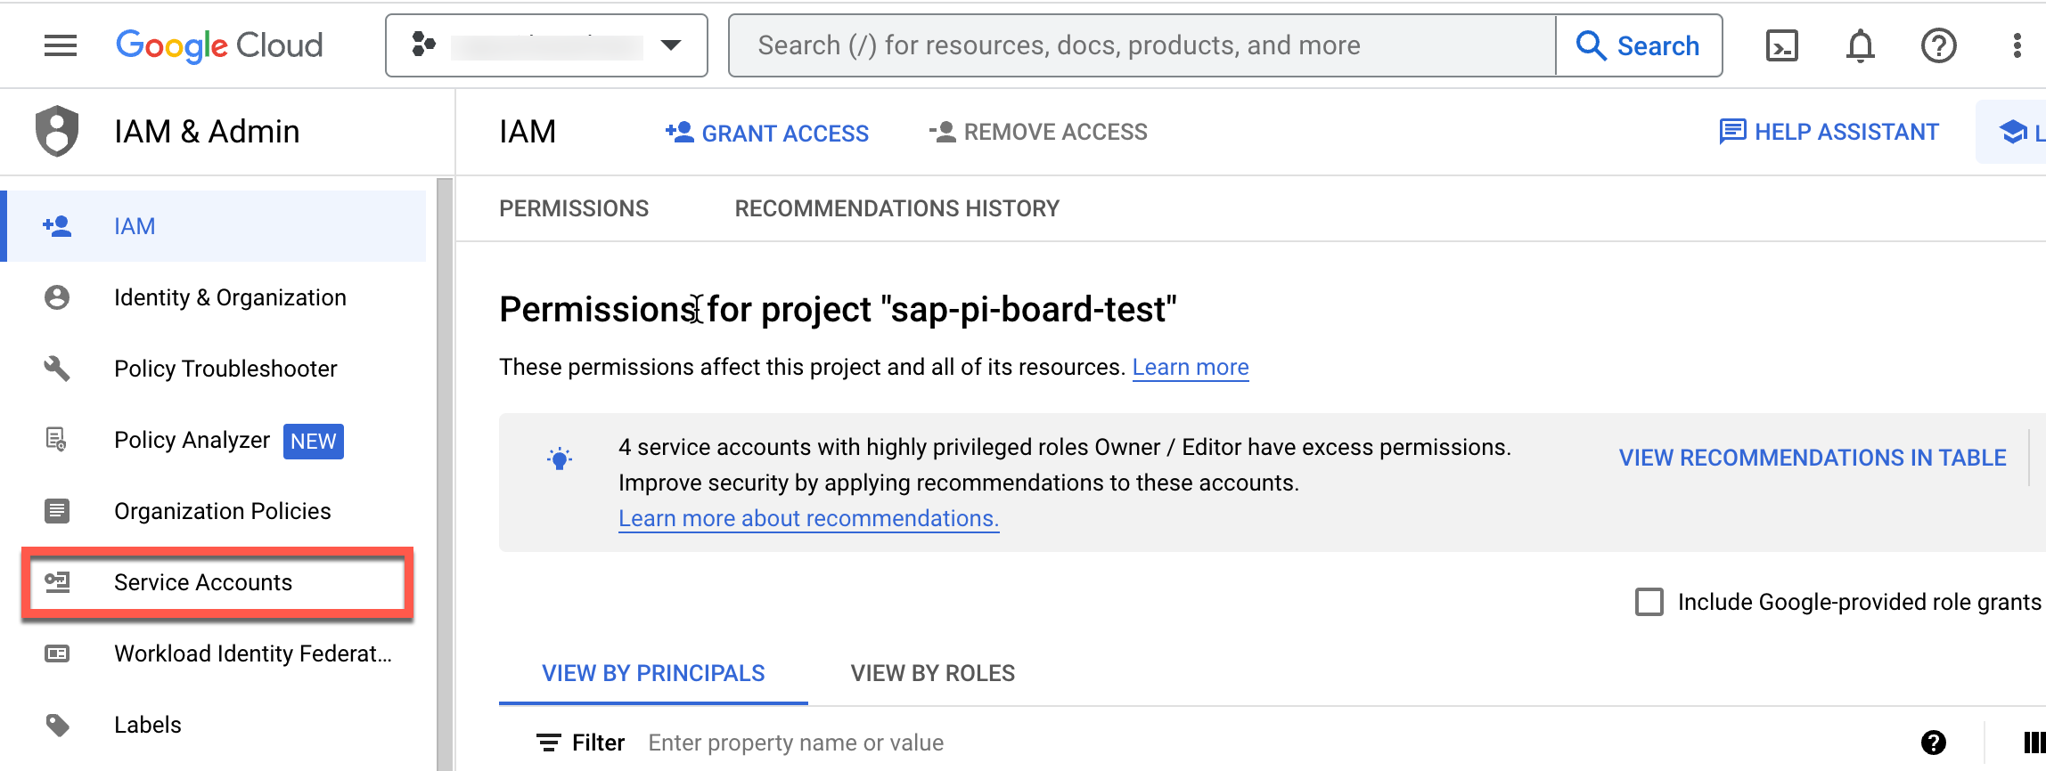This screenshot has width=2046, height=771.
Task: Click the HELP ASSISTANT chat icon
Action: 1732,132
